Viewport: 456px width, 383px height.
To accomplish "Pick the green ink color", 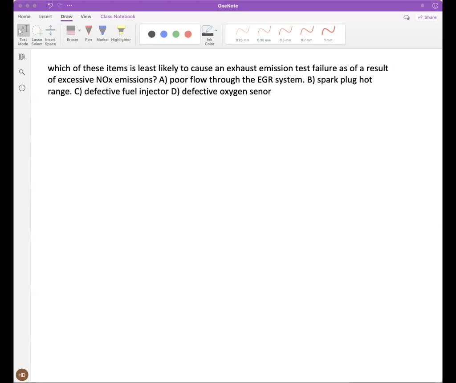I will [176, 34].
